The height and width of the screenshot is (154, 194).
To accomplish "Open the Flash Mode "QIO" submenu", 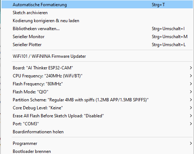I will (97, 92).
